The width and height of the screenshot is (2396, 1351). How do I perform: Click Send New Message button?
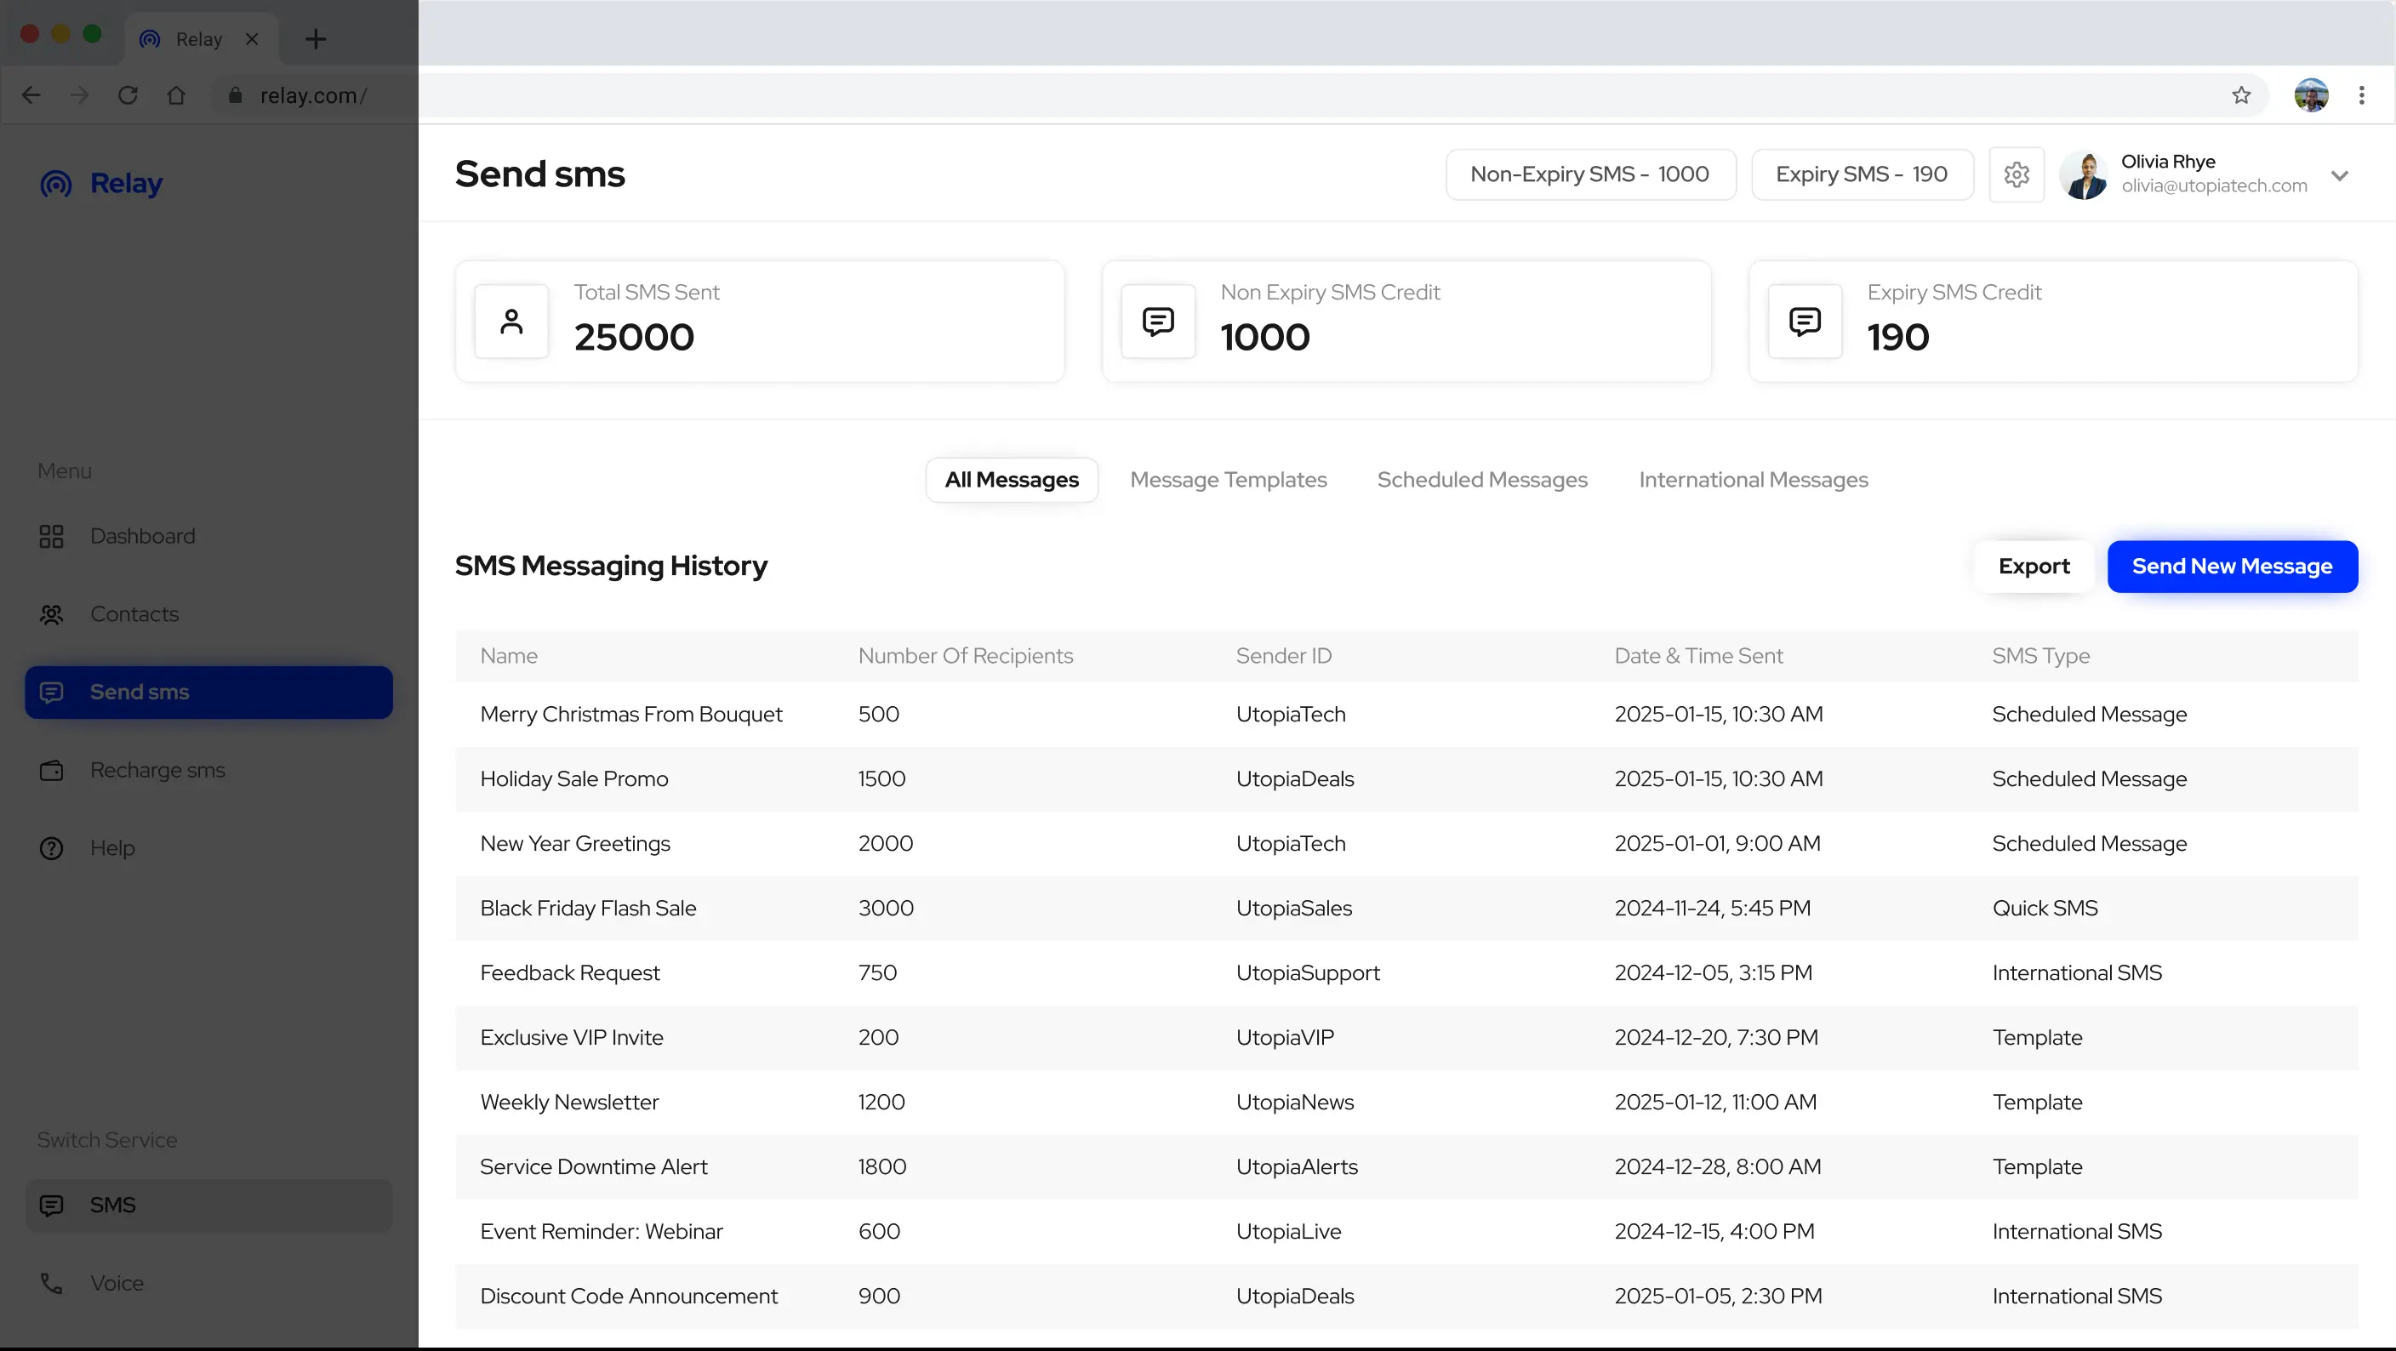click(2232, 567)
